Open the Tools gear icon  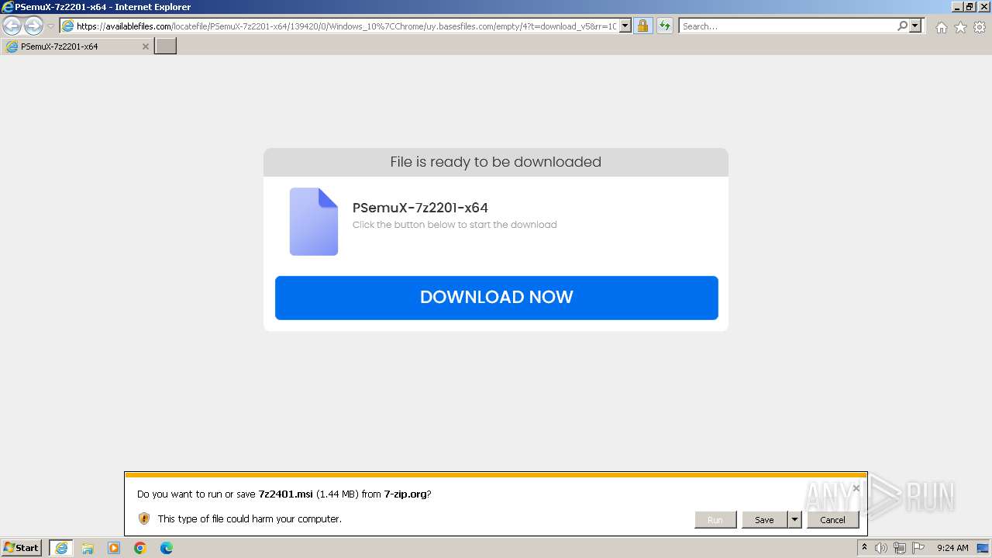(980, 27)
